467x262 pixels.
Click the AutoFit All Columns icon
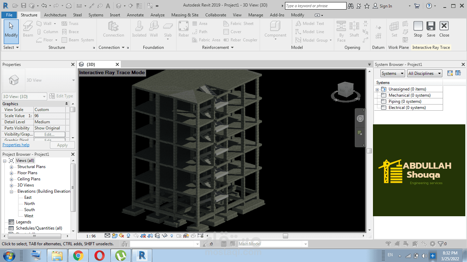click(x=450, y=73)
